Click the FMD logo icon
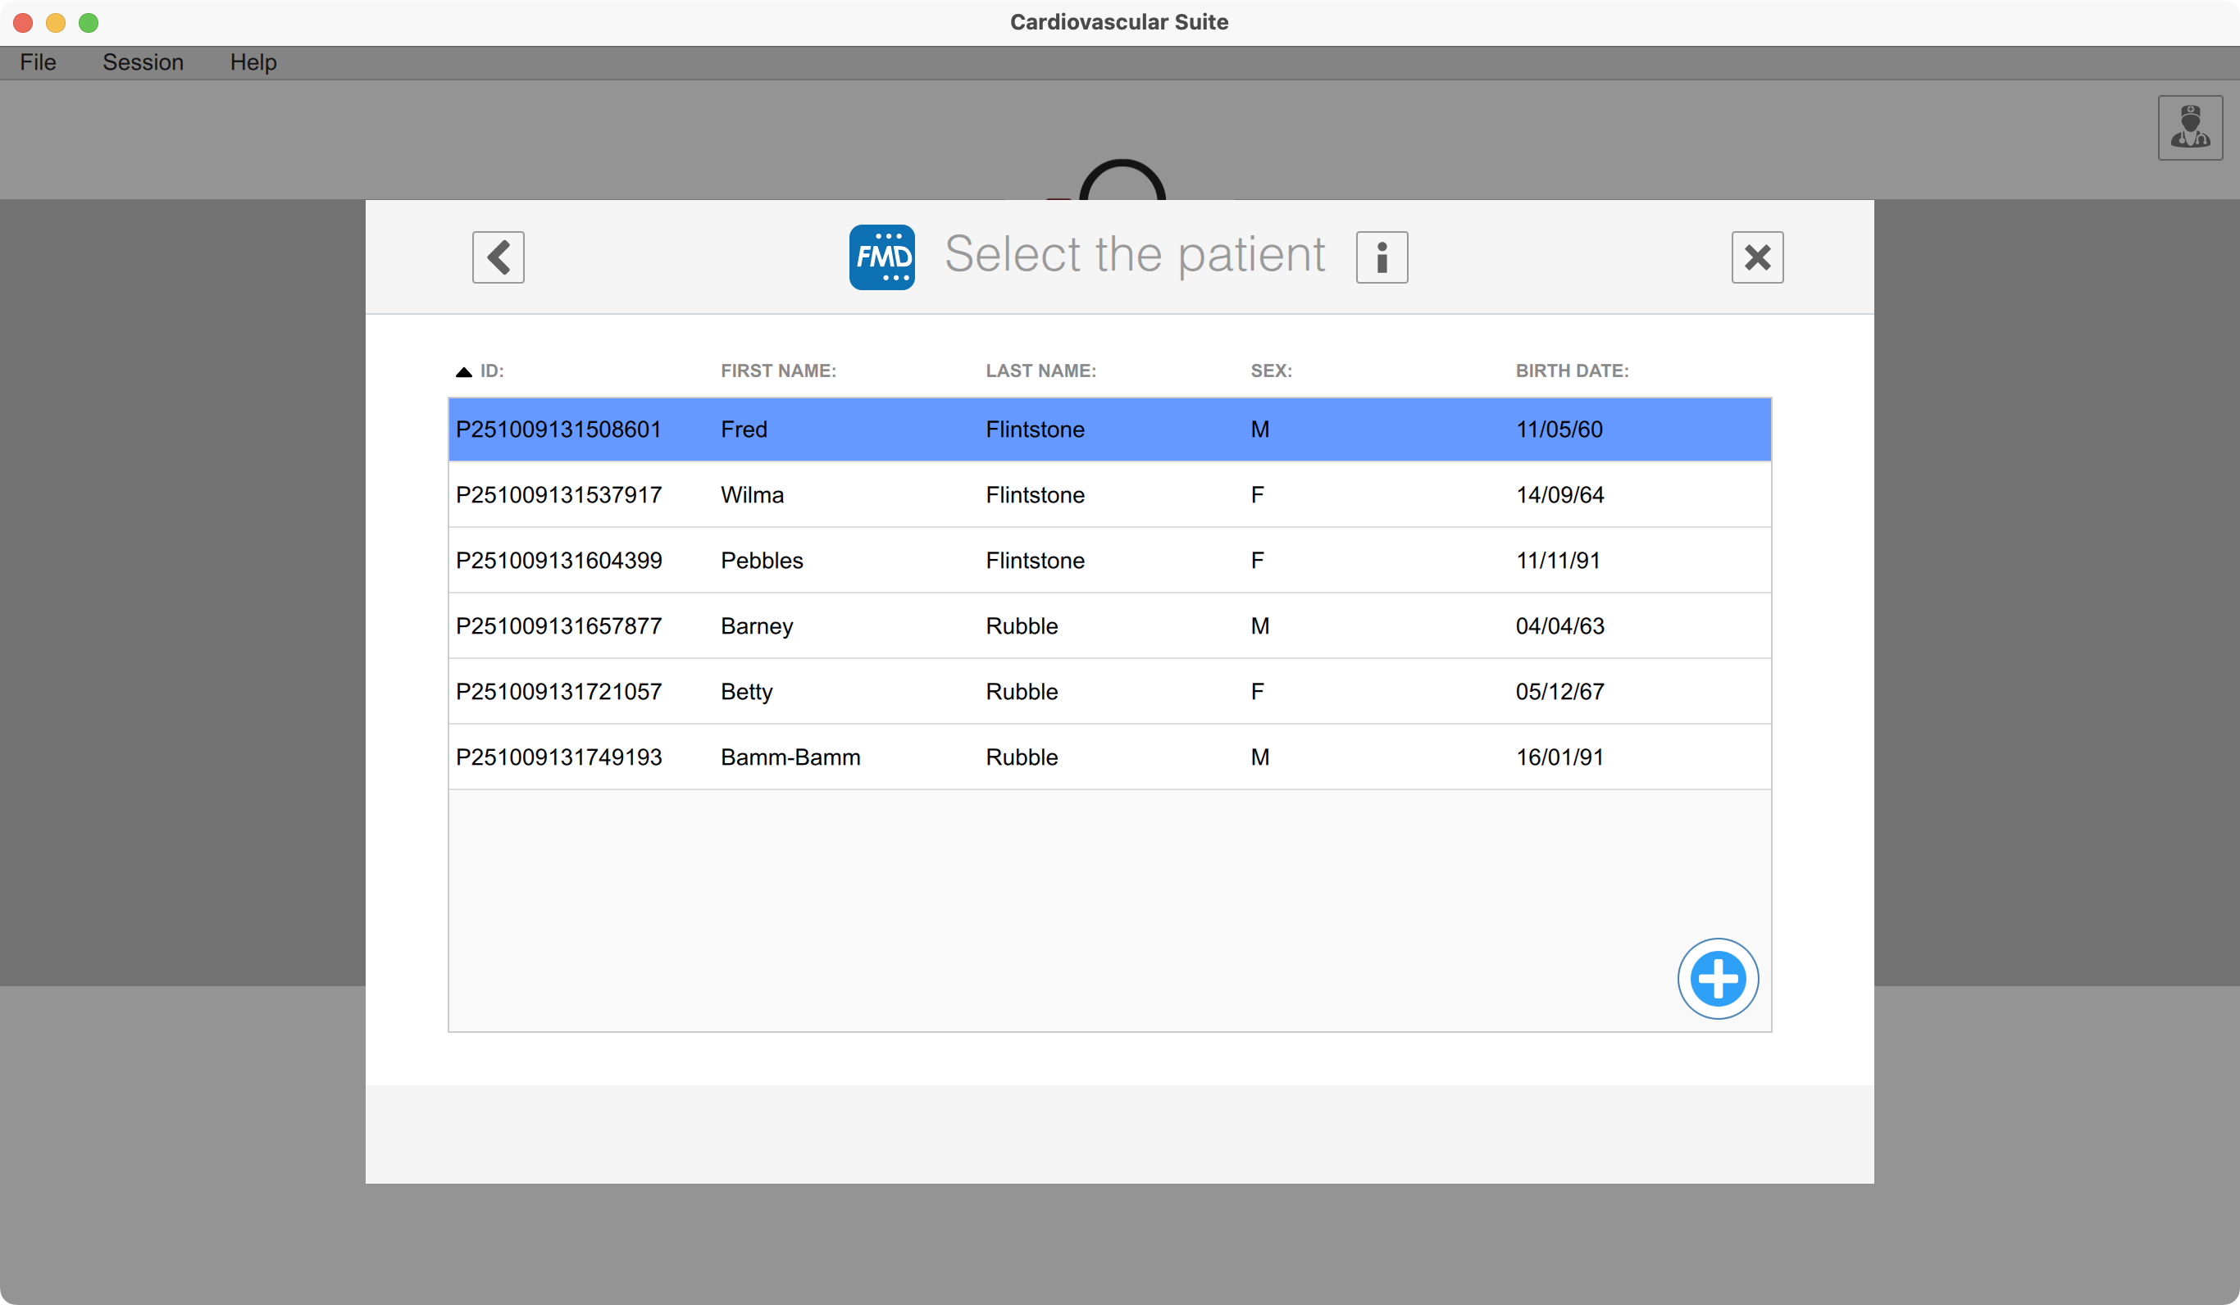2240x1305 pixels. click(x=881, y=257)
